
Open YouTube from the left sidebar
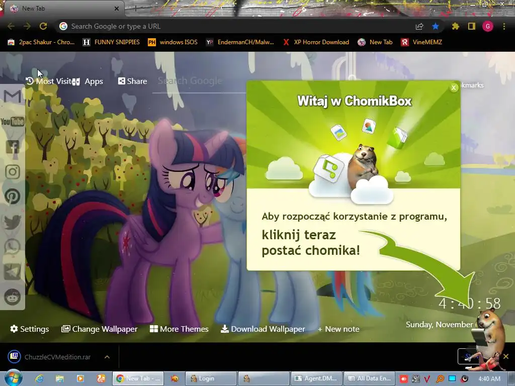[x=13, y=122]
